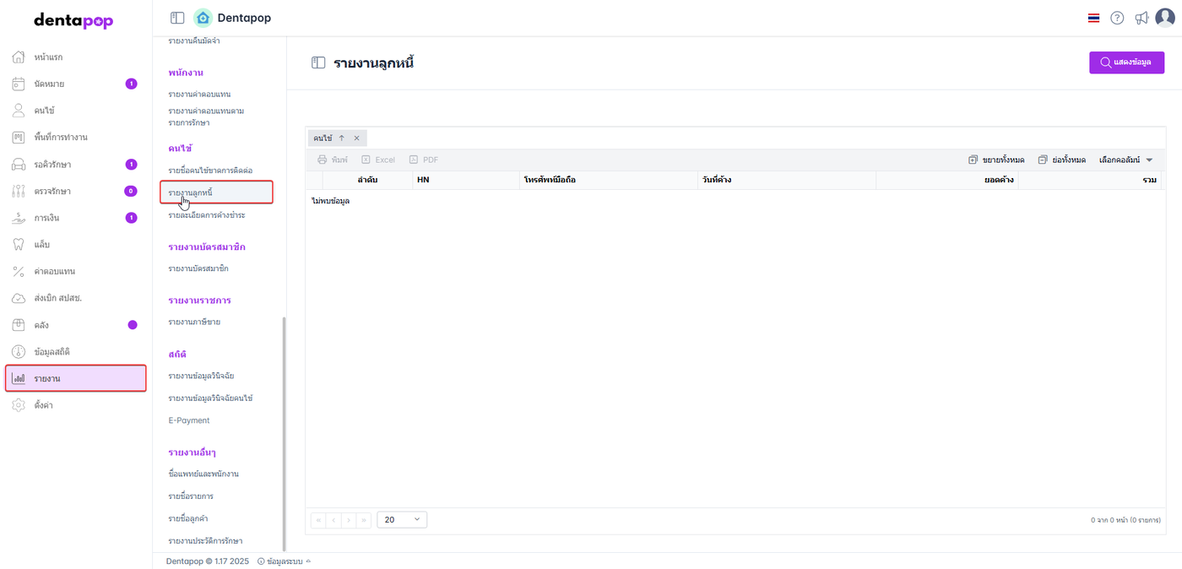Click the dentapop logo in sidebar
Image resolution: width=1182 pixels, height=569 pixels.
point(73,20)
